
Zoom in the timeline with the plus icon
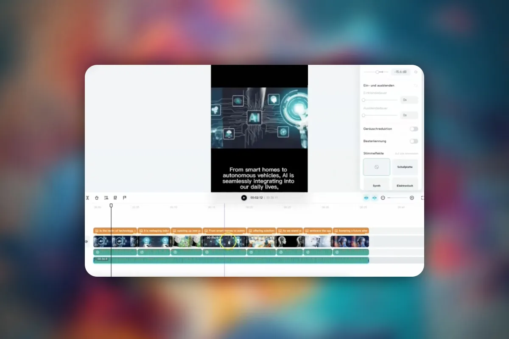pos(412,198)
